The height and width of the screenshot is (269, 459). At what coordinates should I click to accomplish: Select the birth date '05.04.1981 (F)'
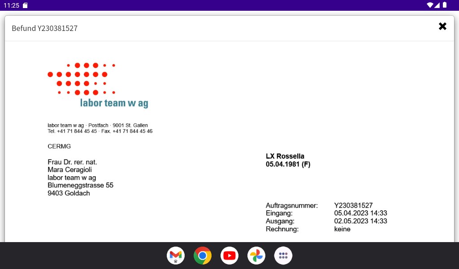click(x=288, y=164)
